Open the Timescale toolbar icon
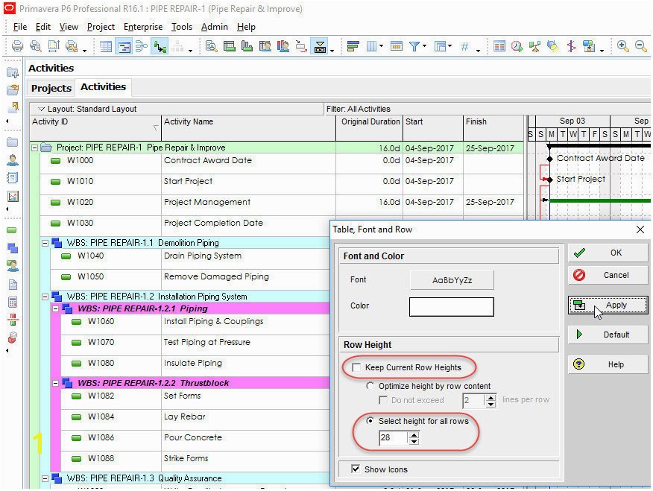This screenshot has height=491, width=653. pyautogui.click(x=396, y=46)
